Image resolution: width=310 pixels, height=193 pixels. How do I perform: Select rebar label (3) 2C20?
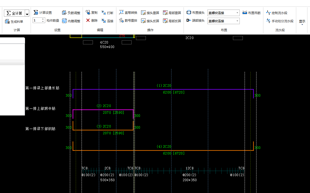pyautogui.click(x=104, y=126)
